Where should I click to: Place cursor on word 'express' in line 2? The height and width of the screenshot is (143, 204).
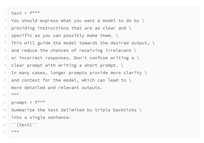pos(49,21)
